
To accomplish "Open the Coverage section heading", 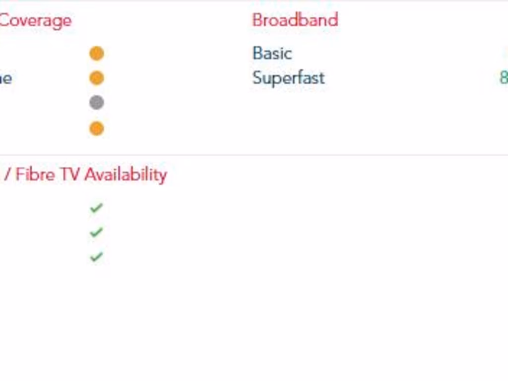I will point(35,21).
